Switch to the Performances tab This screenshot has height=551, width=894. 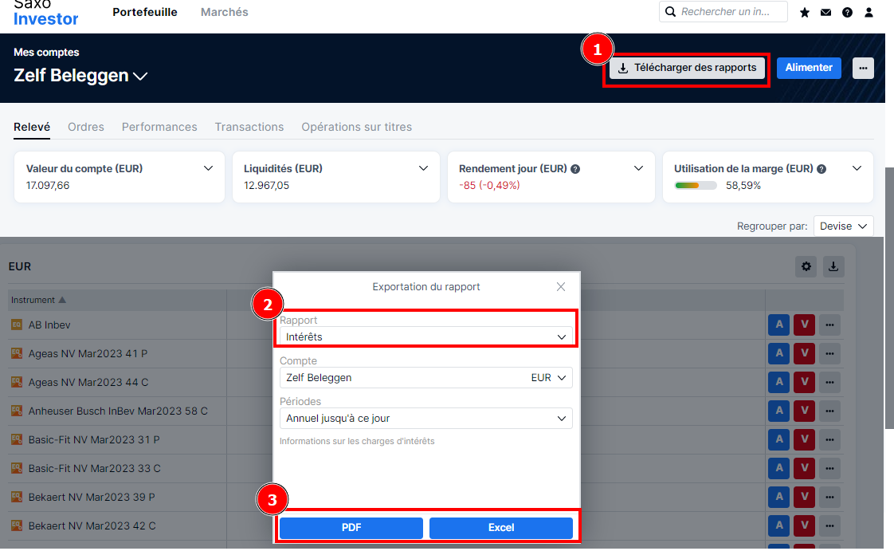click(x=159, y=127)
